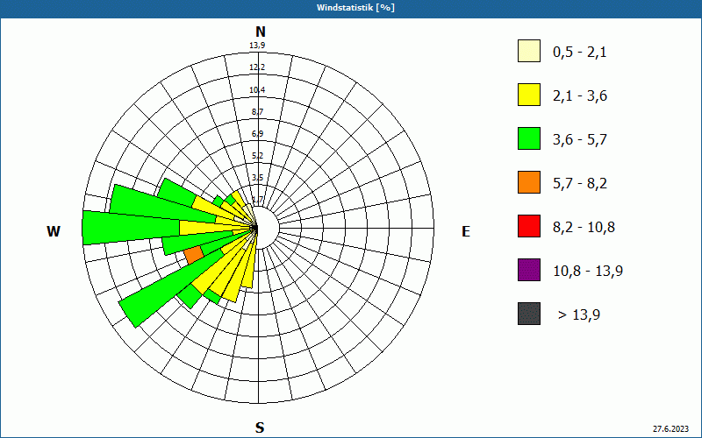The image size is (702, 438).
Task: Click the radial axis value 8,7
Action: point(257,112)
